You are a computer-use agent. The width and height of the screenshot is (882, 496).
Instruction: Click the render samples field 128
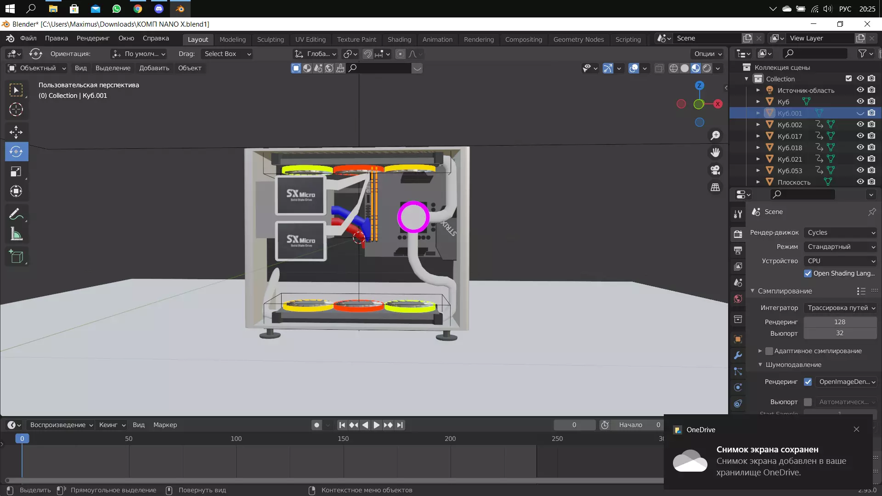[x=839, y=322]
